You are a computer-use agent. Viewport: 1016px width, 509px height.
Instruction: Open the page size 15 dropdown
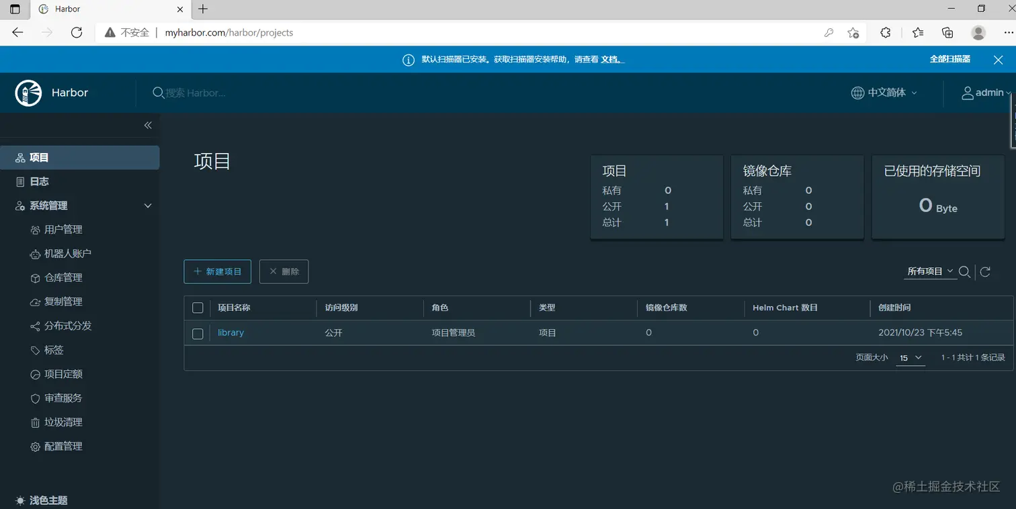[911, 358]
